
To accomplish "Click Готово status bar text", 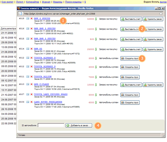I will 22,135.
